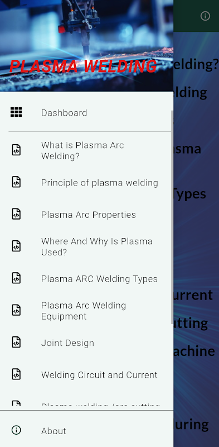Open Welding Circuit and Current
219x447 pixels.
click(86, 374)
